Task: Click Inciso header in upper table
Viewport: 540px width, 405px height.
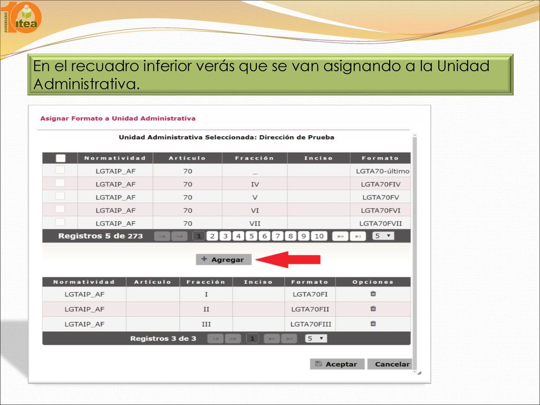Action: [x=319, y=158]
